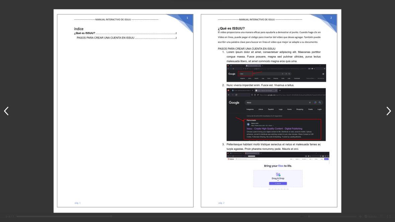
Task: Click the zoom in plus icon
Action: coord(360,216)
